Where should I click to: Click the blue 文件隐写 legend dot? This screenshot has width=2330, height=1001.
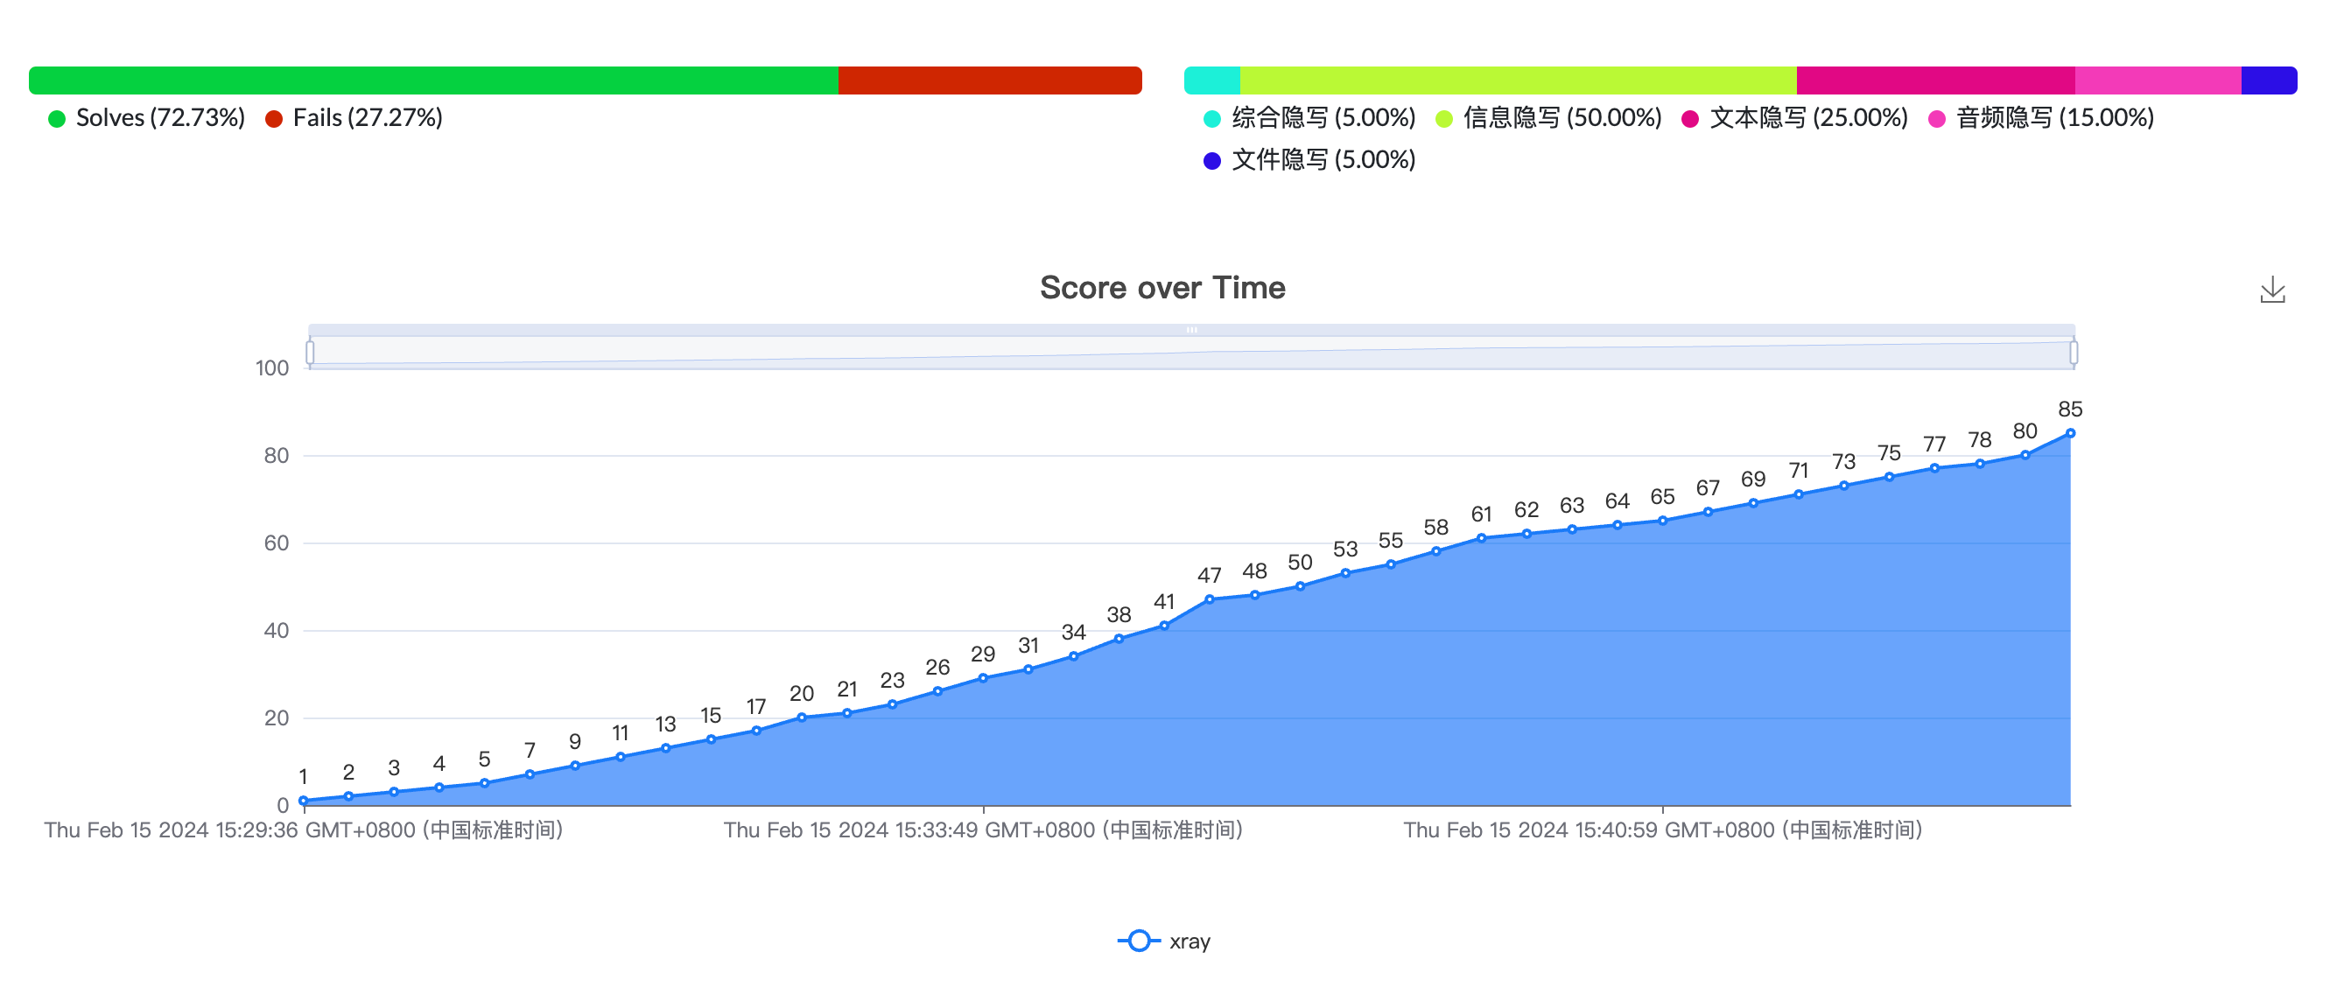(1211, 160)
